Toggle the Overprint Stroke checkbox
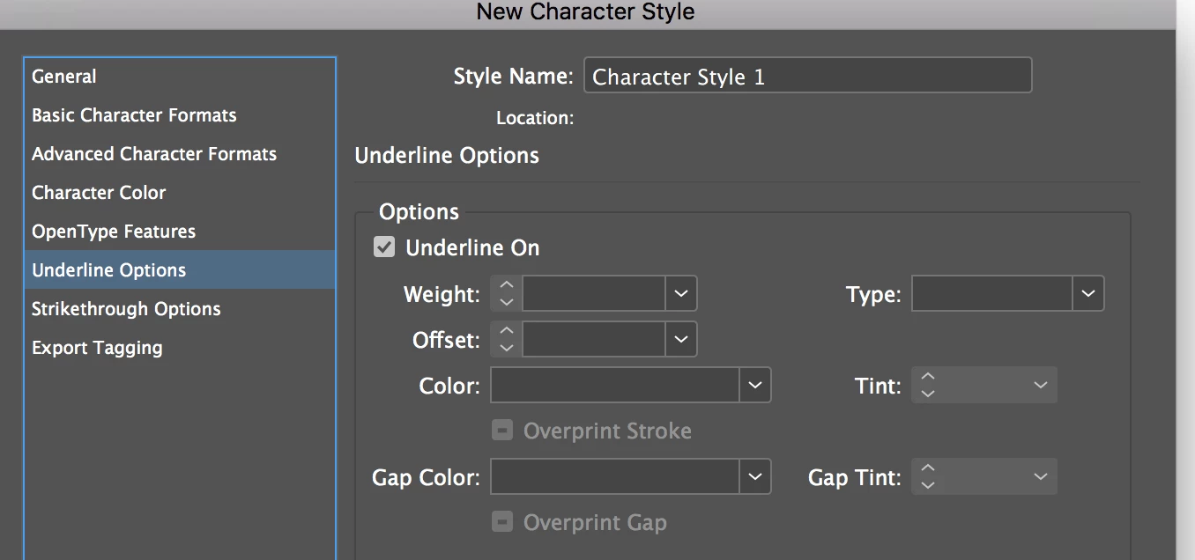The image size is (1195, 560). click(502, 431)
